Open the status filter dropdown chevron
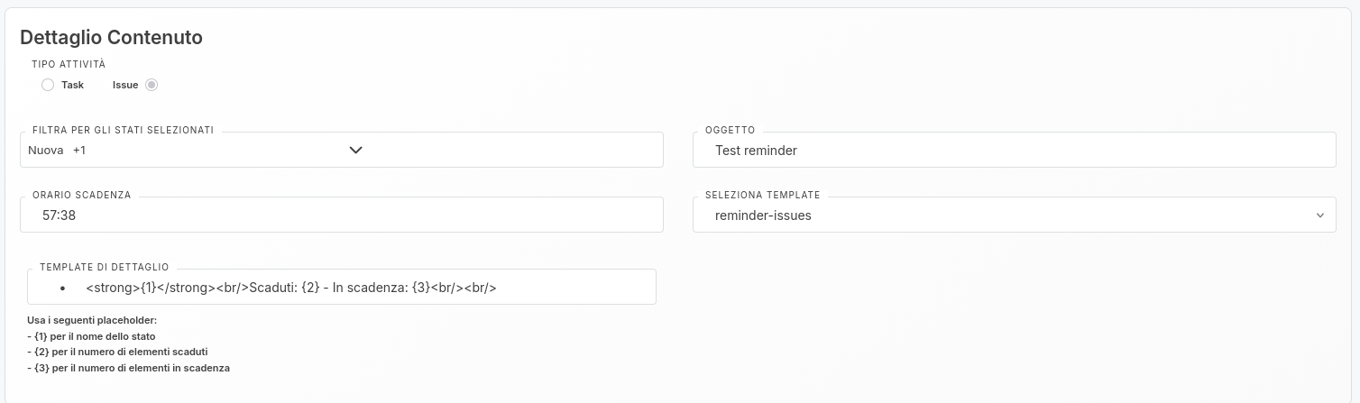Screen dimensions: 1360x403 tap(355, 150)
